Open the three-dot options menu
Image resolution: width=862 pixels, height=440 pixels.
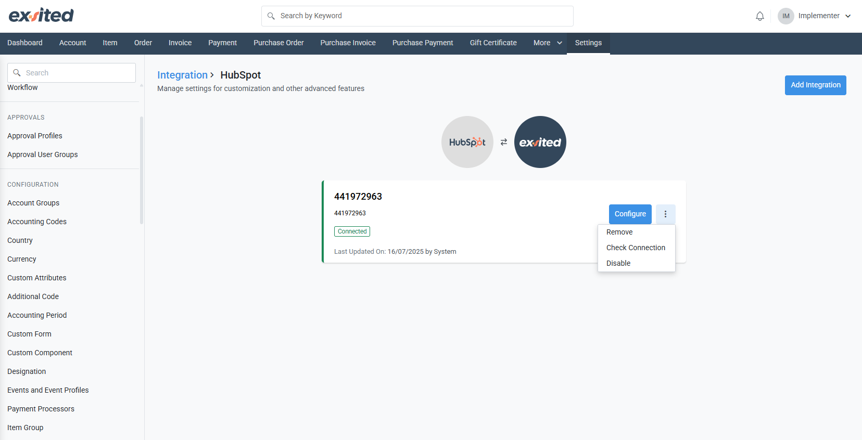665,214
